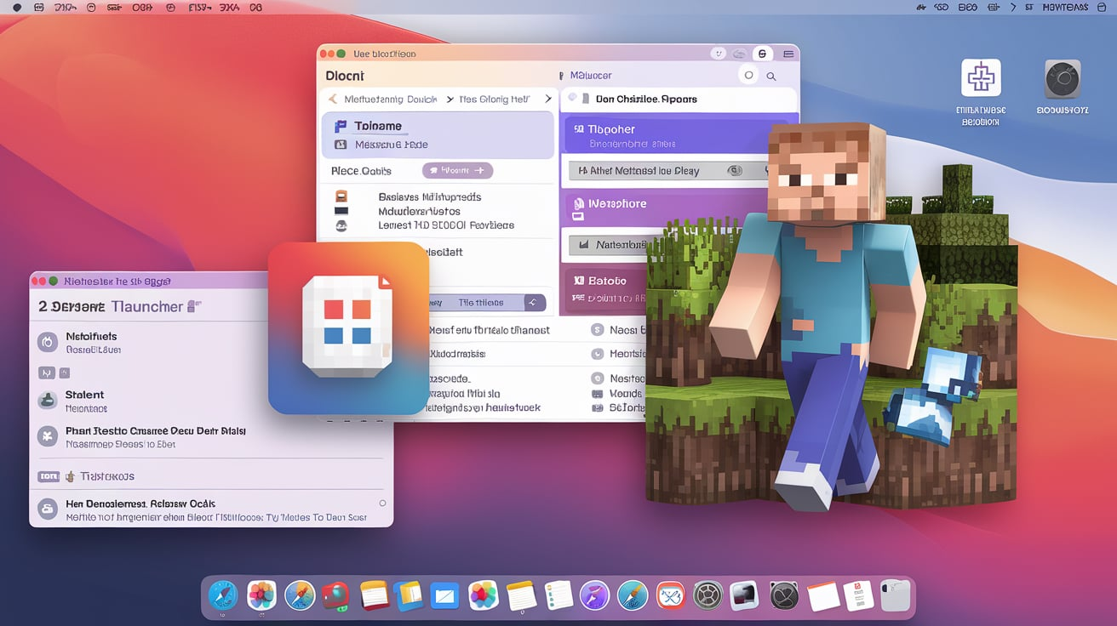The height and width of the screenshot is (626, 1117).
Task: Open the yellow and blue folder stack Dock icon
Action: (x=409, y=595)
